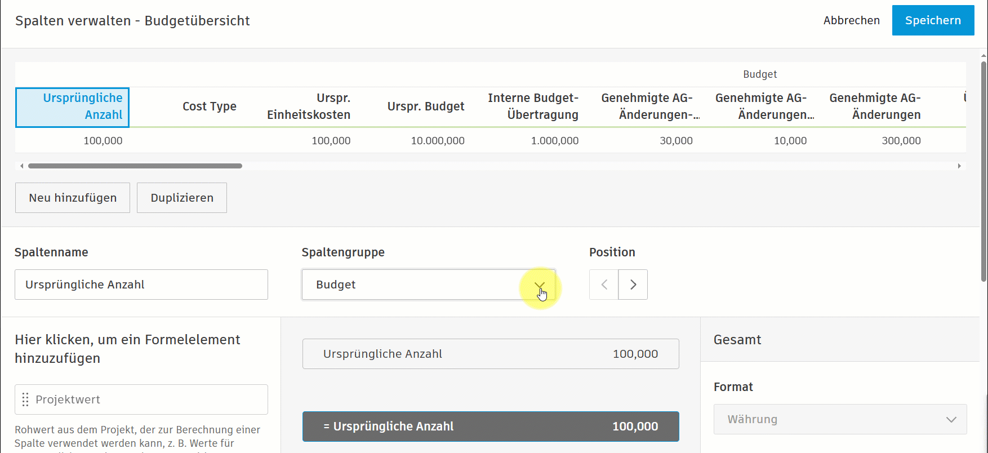Click the Position label
Viewport: 988px width, 453px height.
pyautogui.click(x=612, y=252)
